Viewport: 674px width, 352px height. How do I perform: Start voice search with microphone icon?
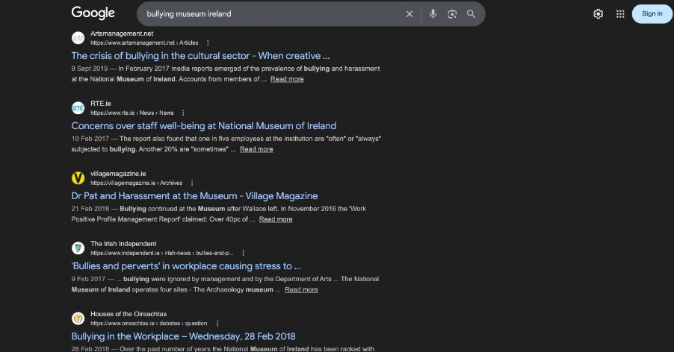coord(433,13)
